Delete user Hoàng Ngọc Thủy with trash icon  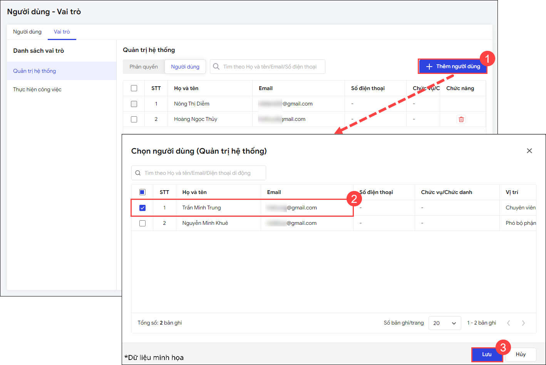tap(461, 119)
